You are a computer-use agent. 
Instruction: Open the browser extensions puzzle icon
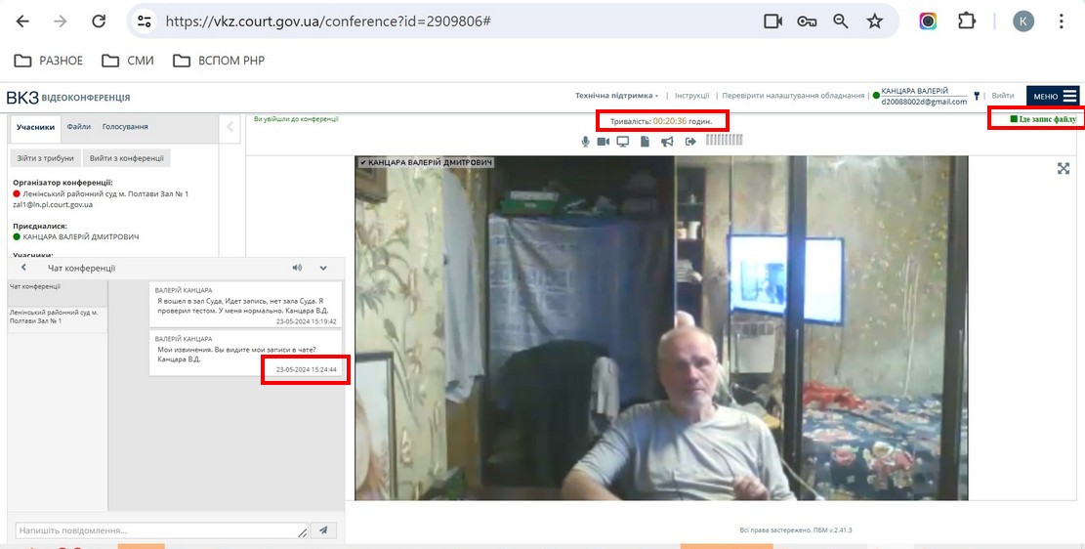pyautogui.click(x=967, y=21)
